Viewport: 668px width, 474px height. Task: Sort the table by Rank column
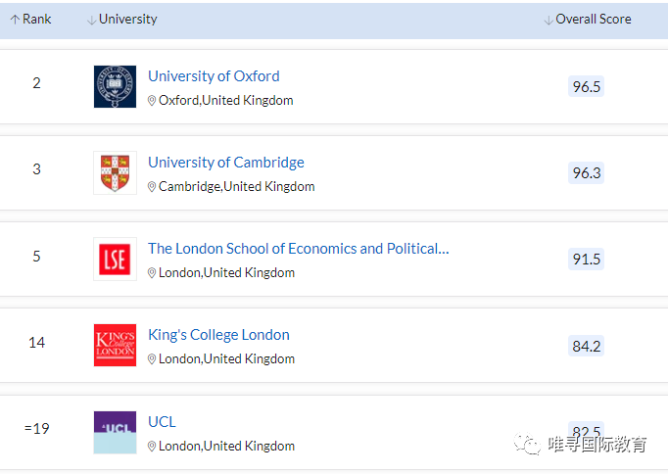[30, 20]
